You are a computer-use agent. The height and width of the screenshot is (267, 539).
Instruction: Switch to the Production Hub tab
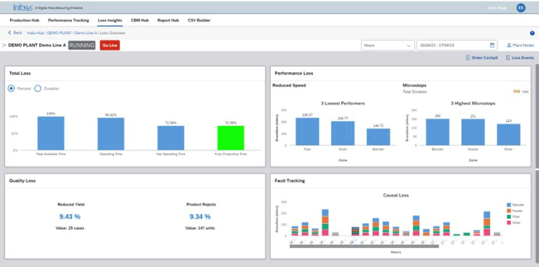click(24, 20)
